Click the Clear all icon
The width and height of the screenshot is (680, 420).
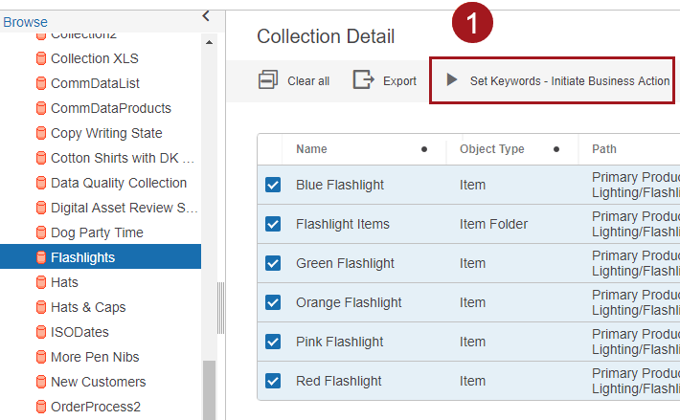point(268,80)
